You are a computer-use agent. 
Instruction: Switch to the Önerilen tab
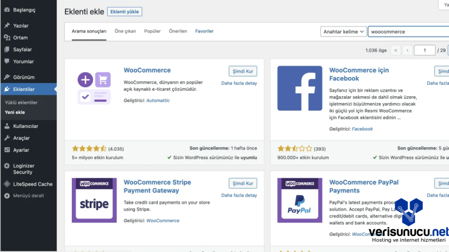pyautogui.click(x=178, y=31)
